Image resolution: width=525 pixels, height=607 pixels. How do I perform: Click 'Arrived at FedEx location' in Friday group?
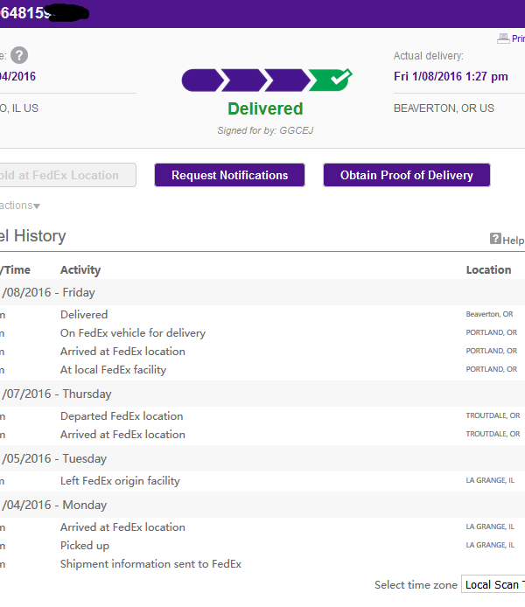pos(122,352)
